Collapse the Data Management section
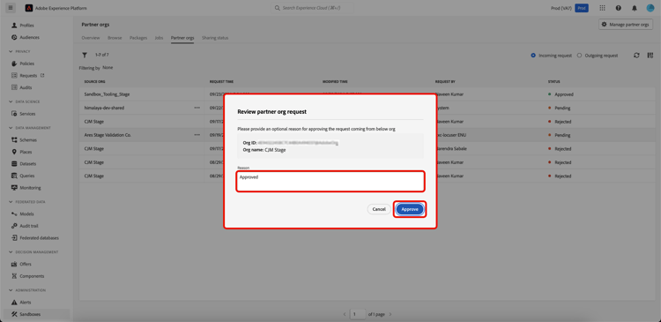 pos(11,128)
